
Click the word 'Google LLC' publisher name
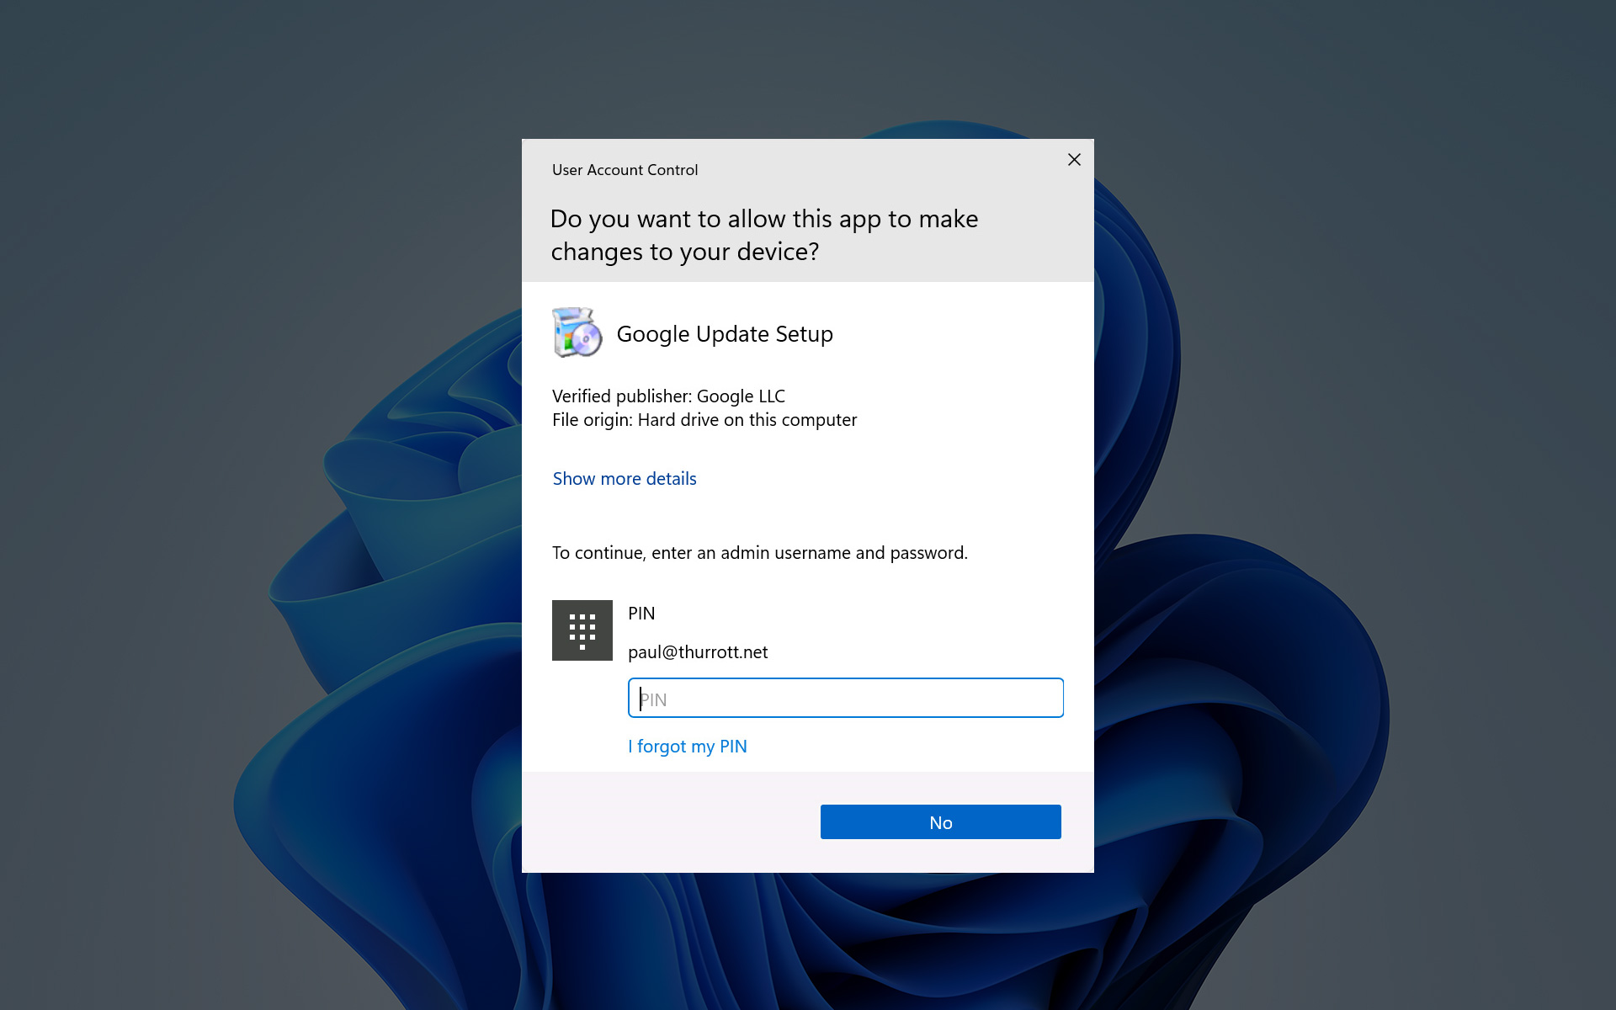[x=741, y=396]
